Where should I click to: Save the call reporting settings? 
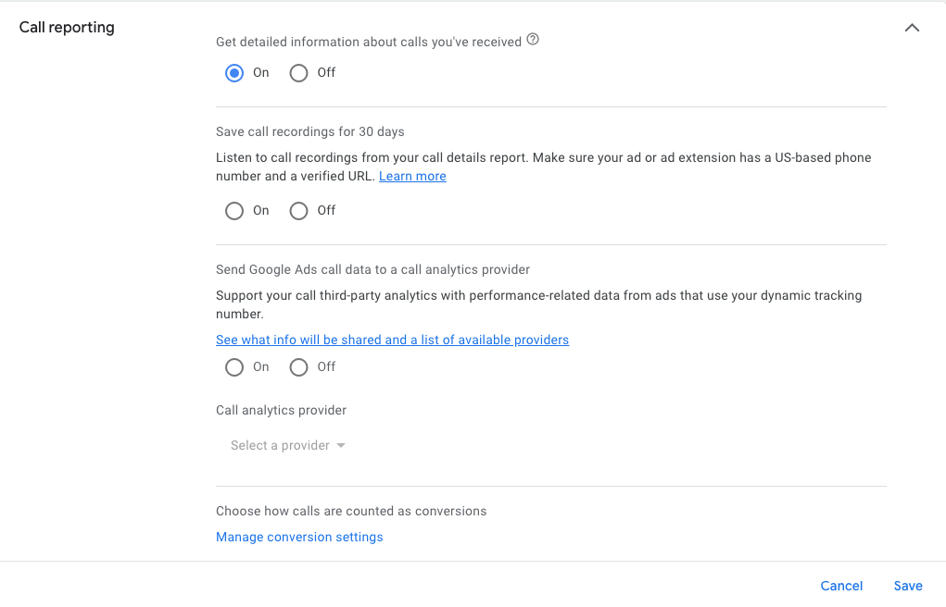coord(908,586)
